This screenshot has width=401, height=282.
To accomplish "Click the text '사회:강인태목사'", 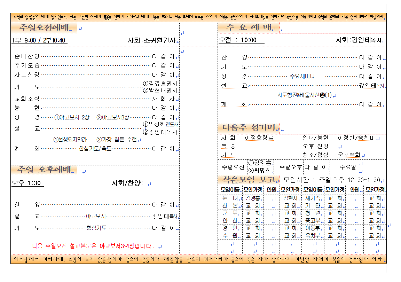I will coord(359,40).
